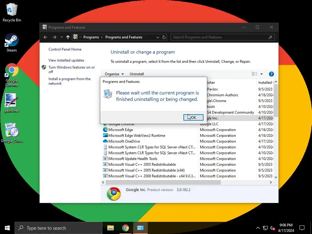Go up one level with Up arrow

click(x=68, y=37)
